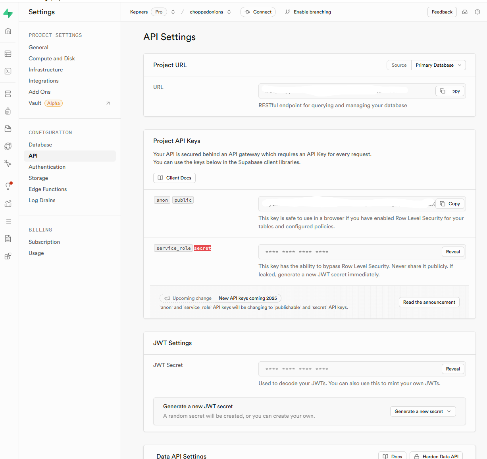Screen dimensions: 487x459
Task: Open Usage billing page
Action: tap(36, 253)
